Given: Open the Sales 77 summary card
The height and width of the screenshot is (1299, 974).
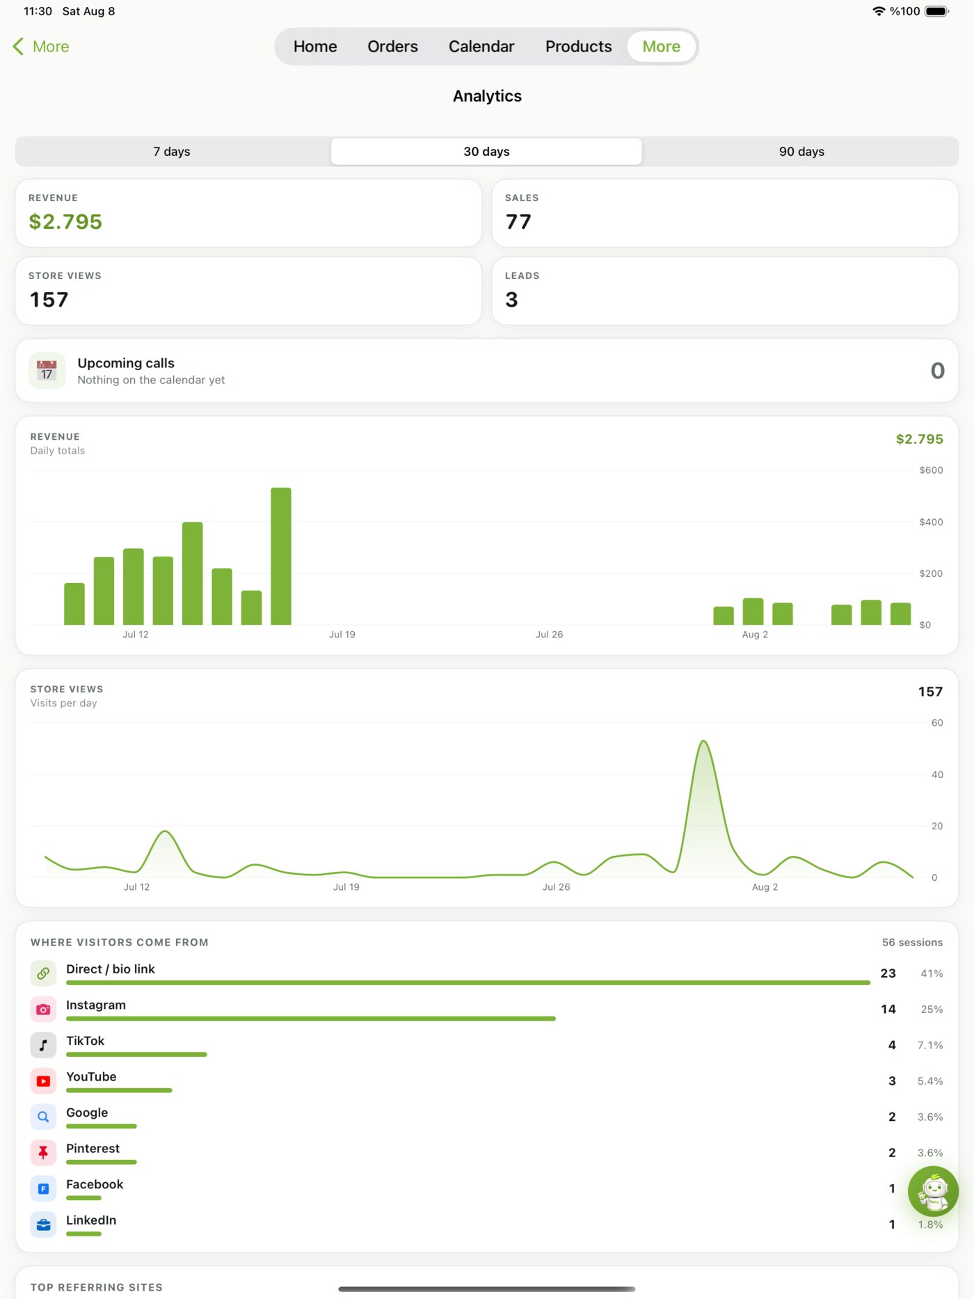Looking at the screenshot, I should (725, 213).
